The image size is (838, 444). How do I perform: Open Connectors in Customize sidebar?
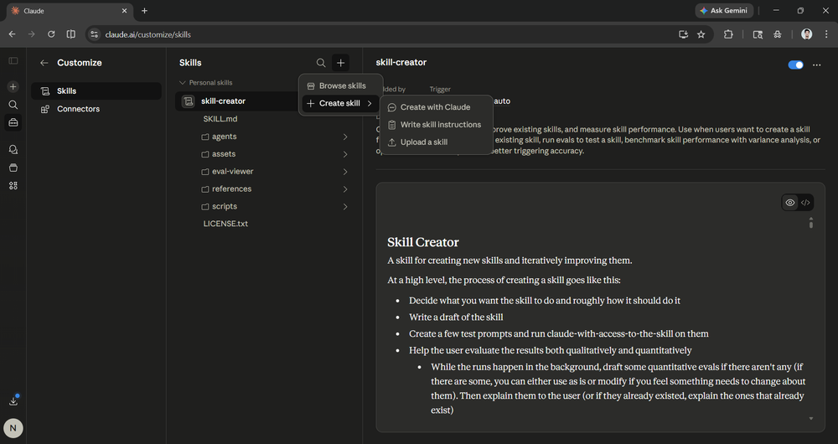pyautogui.click(x=78, y=109)
